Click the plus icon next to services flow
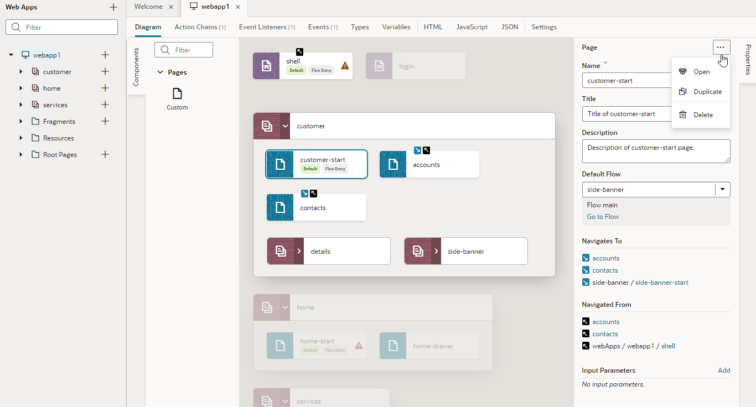The width and height of the screenshot is (756, 407). 105,105
